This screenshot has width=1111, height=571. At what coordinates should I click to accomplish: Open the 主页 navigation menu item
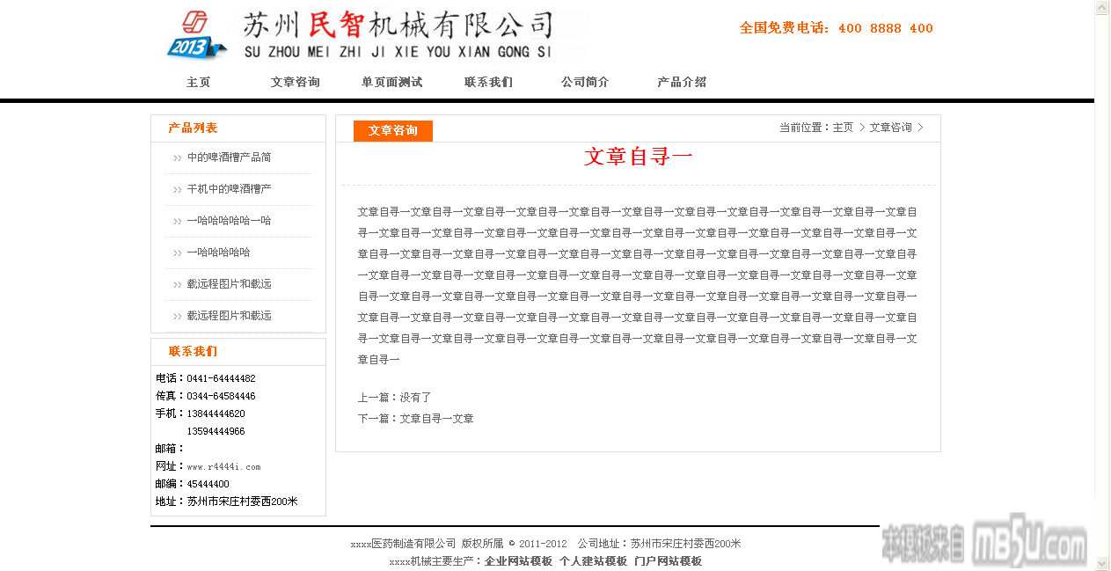pyautogui.click(x=198, y=82)
